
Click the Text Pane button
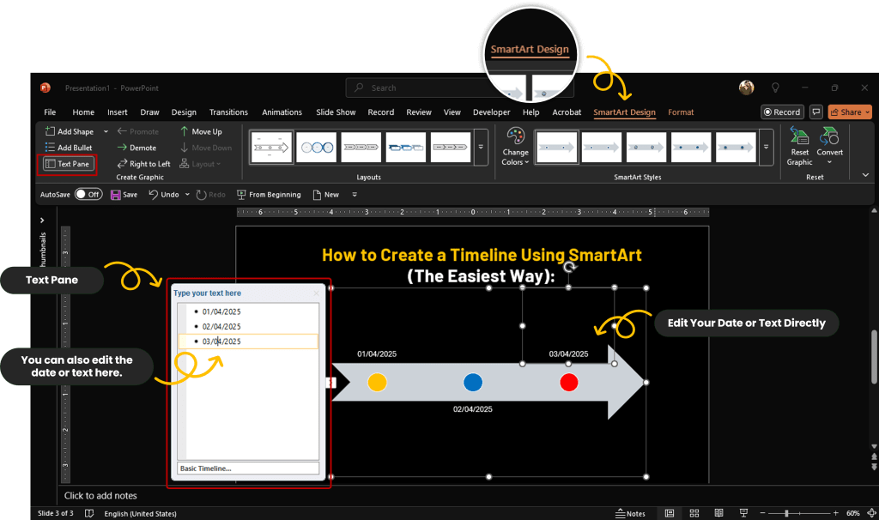pos(66,164)
